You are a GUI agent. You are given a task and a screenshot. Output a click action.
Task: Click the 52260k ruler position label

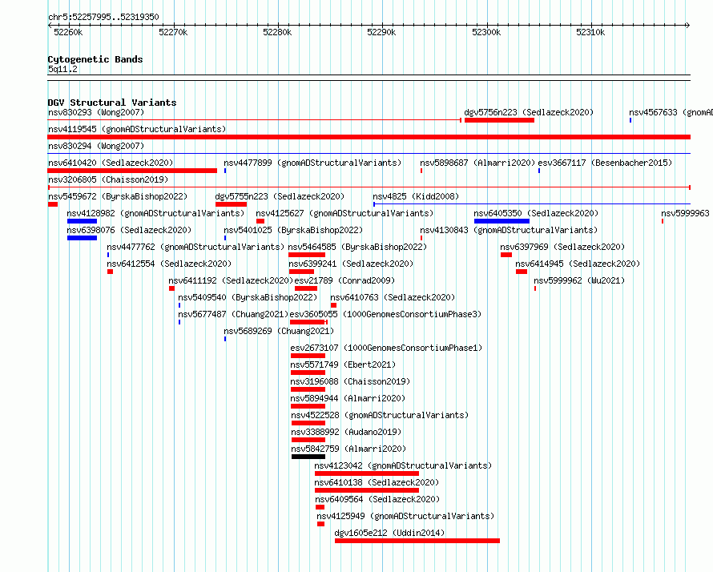(x=68, y=32)
